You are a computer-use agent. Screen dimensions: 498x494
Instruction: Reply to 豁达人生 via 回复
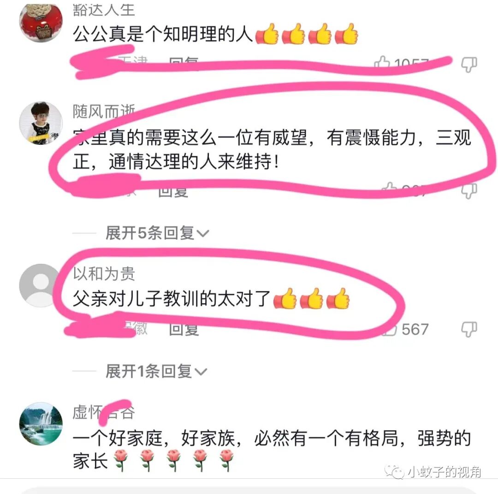pyautogui.click(x=184, y=62)
